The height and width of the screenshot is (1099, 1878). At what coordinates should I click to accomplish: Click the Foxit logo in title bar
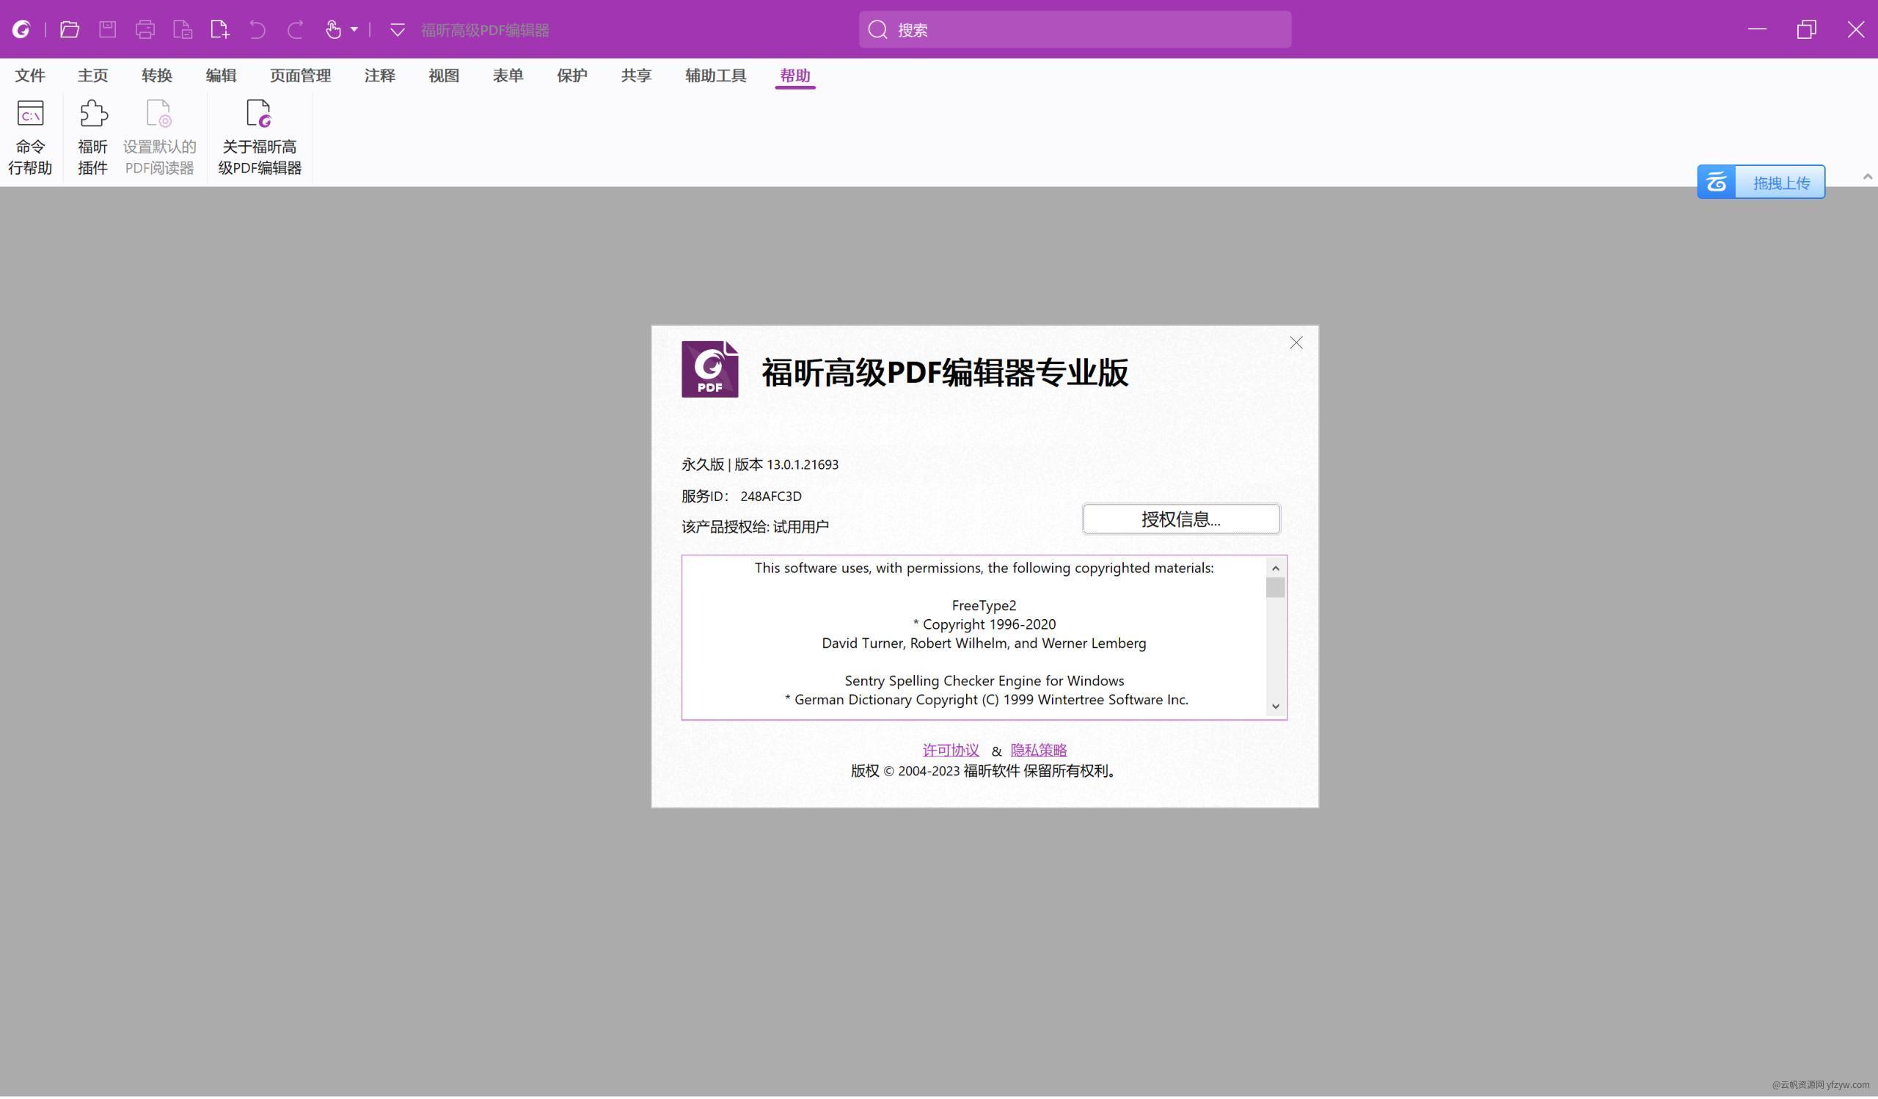pos(21,29)
